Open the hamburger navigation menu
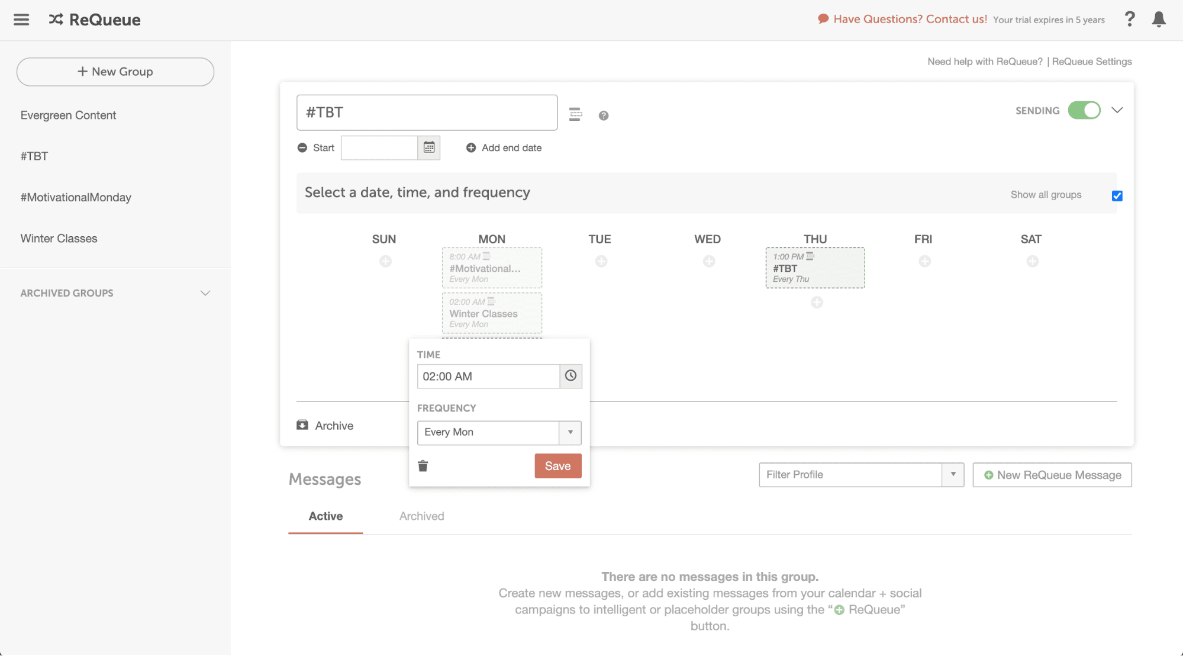The image size is (1183, 656). 21,20
